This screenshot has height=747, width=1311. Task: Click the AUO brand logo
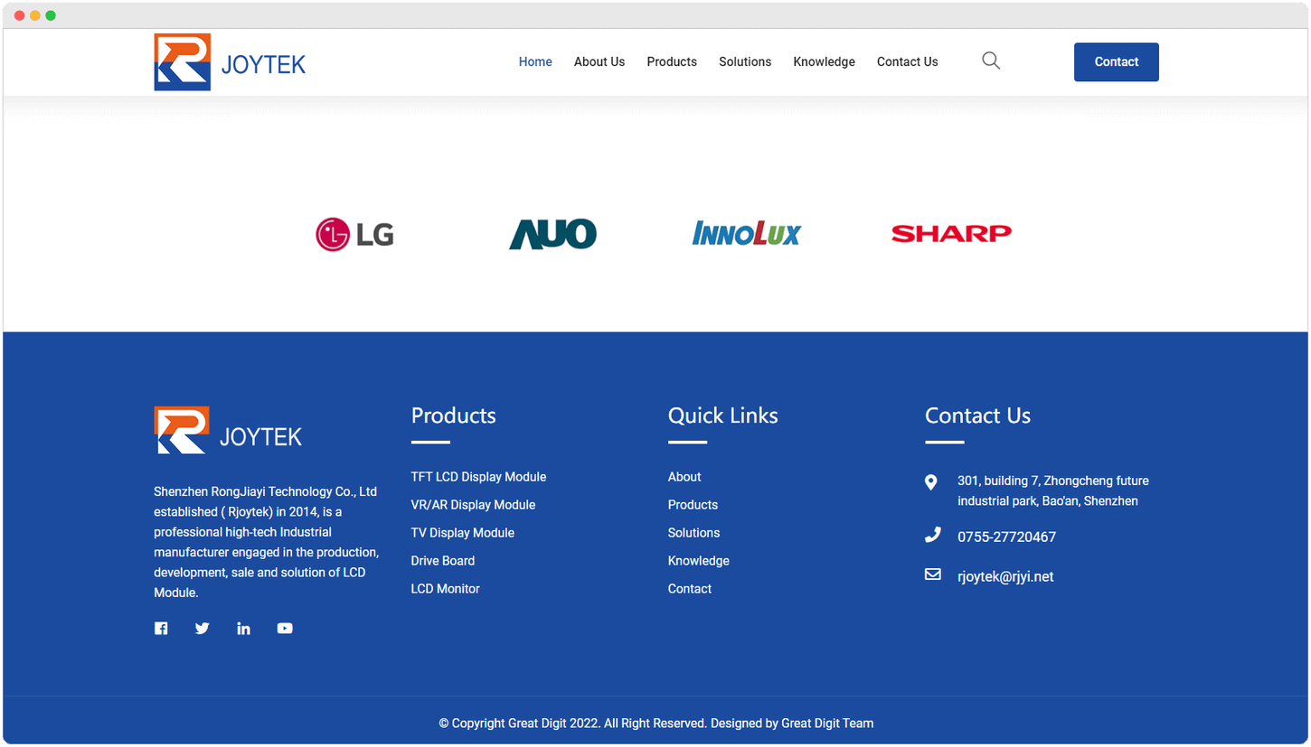(552, 234)
